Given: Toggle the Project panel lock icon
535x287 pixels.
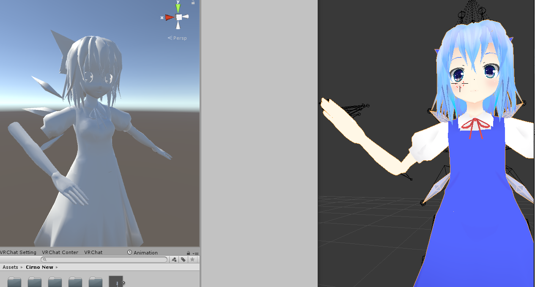Looking at the screenshot, I should coord(188,253).
